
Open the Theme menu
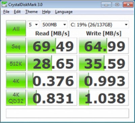(31, 12)
